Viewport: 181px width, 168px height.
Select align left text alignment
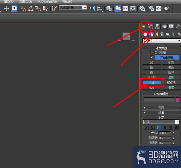point(159,127)
